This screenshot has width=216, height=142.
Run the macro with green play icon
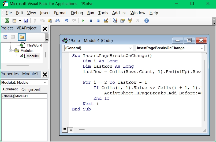coord(83,21)
